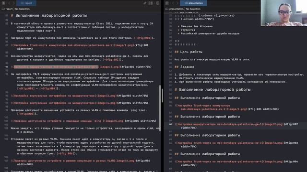Image resolution: width=307 pixels, height=172 pixels.
Task: Click 'Сконфигурируем маршрутизатор' paragraph in report
Action: point(80,58)
